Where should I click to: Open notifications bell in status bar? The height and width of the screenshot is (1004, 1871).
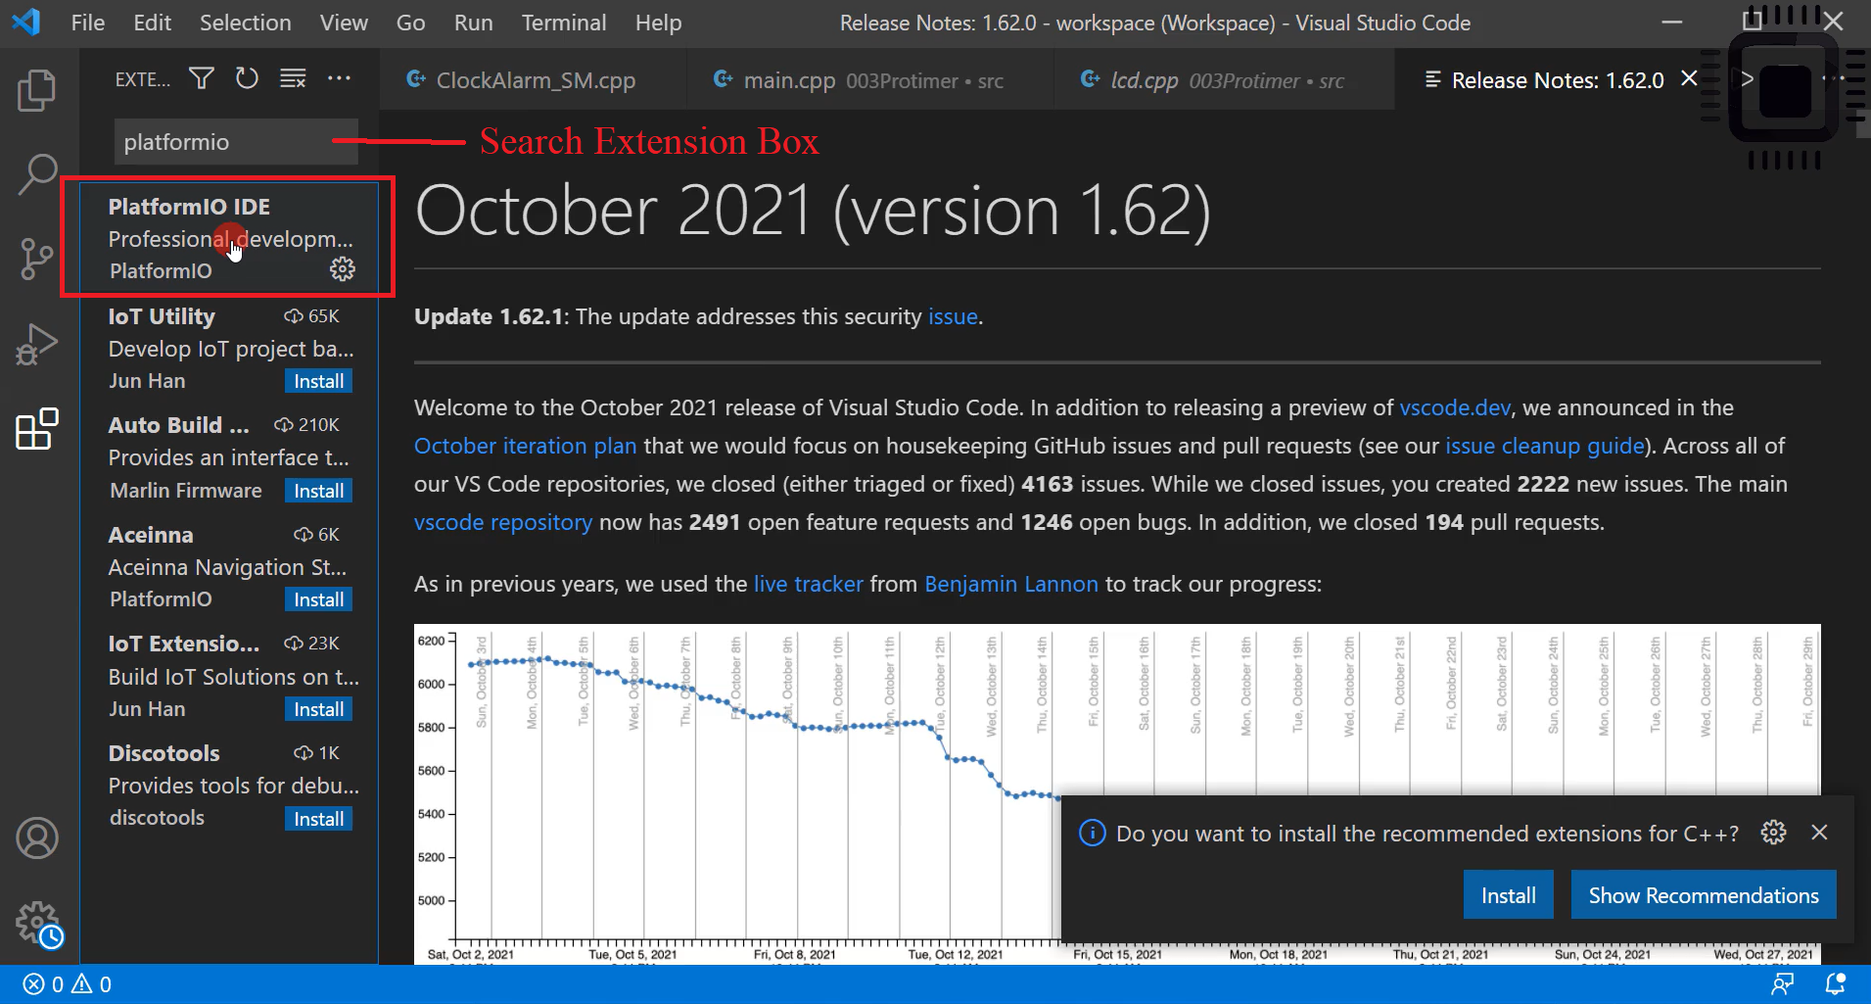click(1836, 983)
